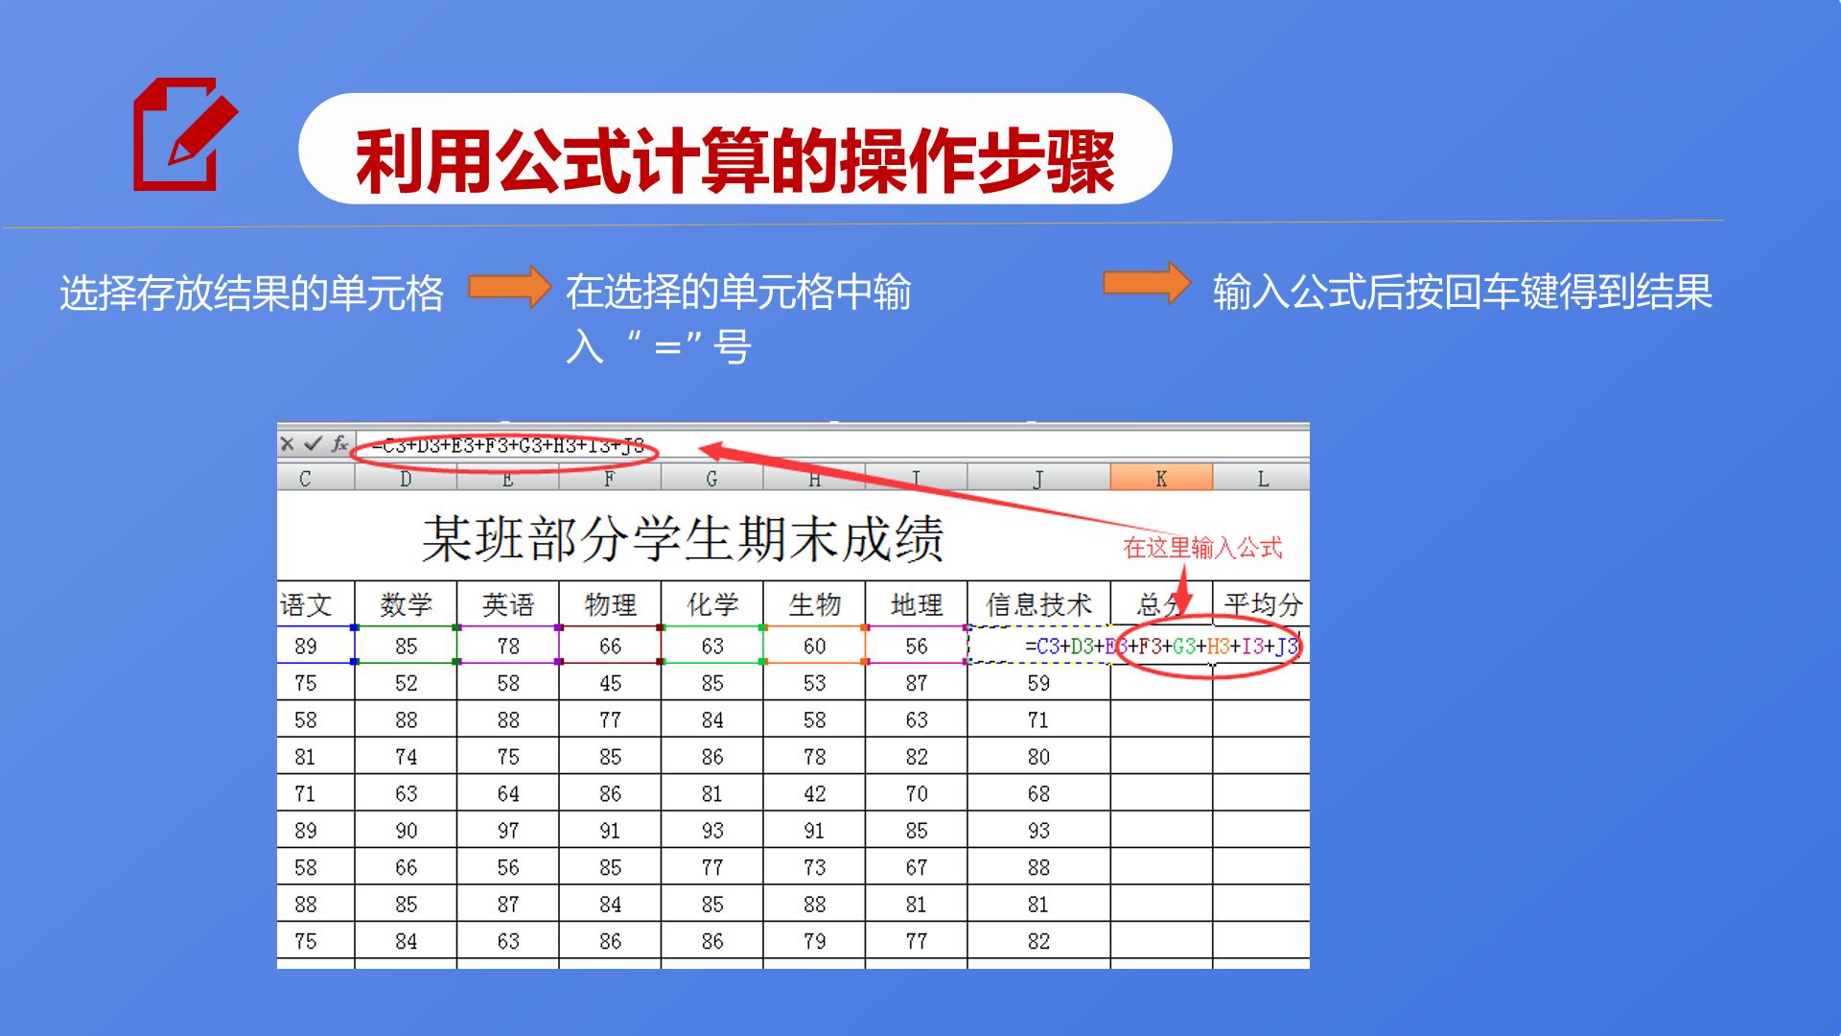The image size is (1841, 1036).
Task: Select 生物 cell with value 79
Action: click(x=814, y=941)
